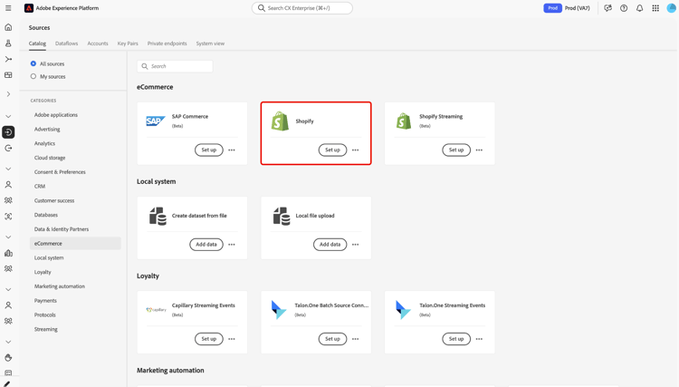Set up the Shopify Streaming source
Viewport: 679px width, 387px height.
point(456,150)
